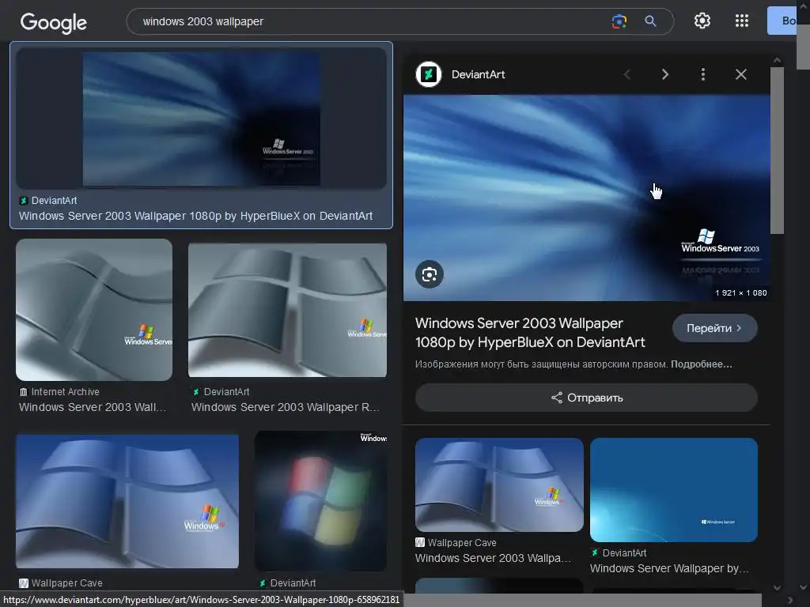The width and height of the screenshot is (810, 607).
Task: Open related 'Windows Server Wallpaper by...' blue thumbnail
Action: [x=674, y=490]
